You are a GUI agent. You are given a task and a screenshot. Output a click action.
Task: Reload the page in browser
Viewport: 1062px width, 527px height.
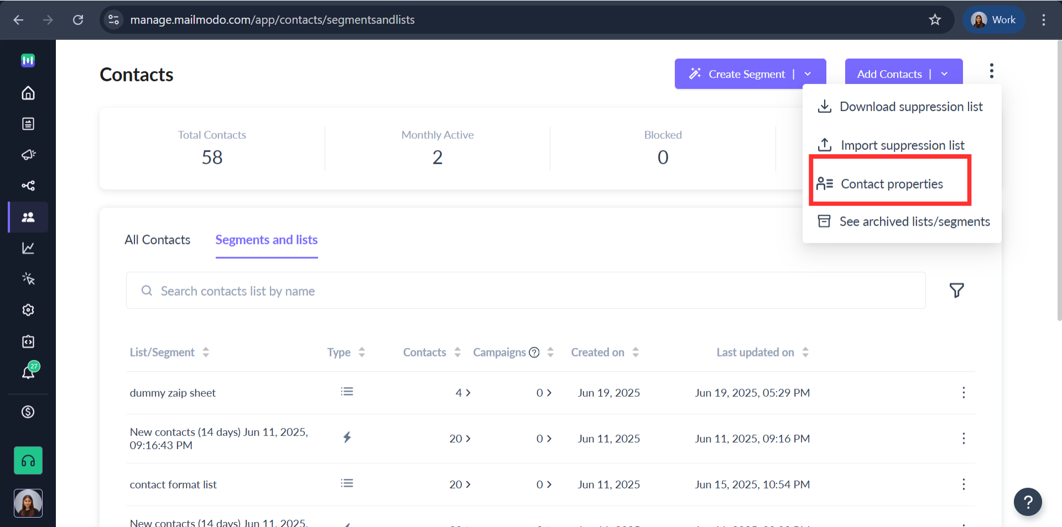tap(78, 20)
